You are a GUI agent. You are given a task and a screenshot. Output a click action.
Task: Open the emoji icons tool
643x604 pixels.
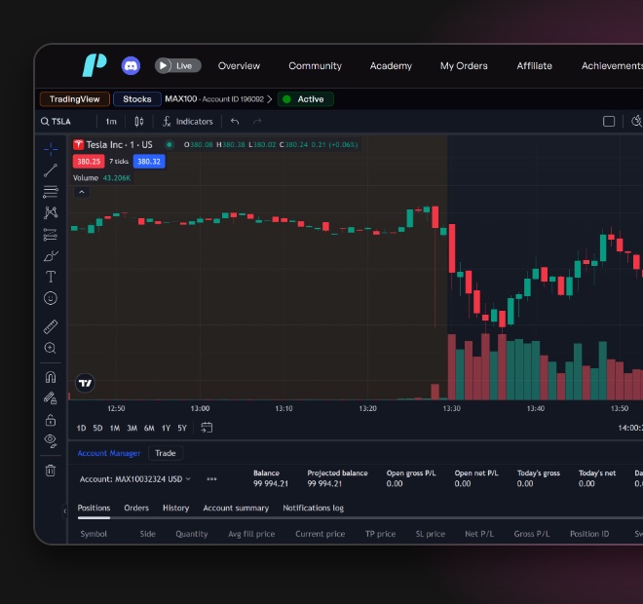[x=51, y=298]
